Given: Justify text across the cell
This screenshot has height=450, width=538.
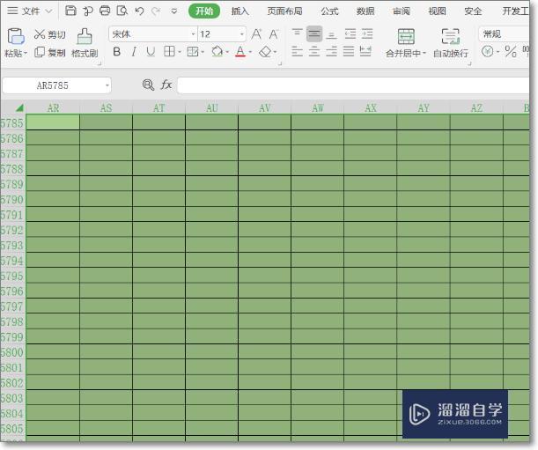Looking at the screenshot, I should point(349,51).
